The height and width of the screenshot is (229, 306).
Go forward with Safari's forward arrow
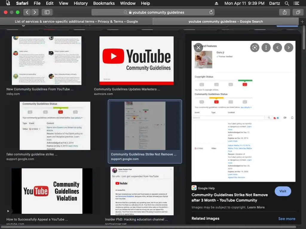click(x=35, y=12)
